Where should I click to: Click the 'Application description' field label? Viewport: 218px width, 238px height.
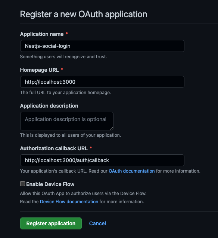pyautogui.click(x=49, y=106)
